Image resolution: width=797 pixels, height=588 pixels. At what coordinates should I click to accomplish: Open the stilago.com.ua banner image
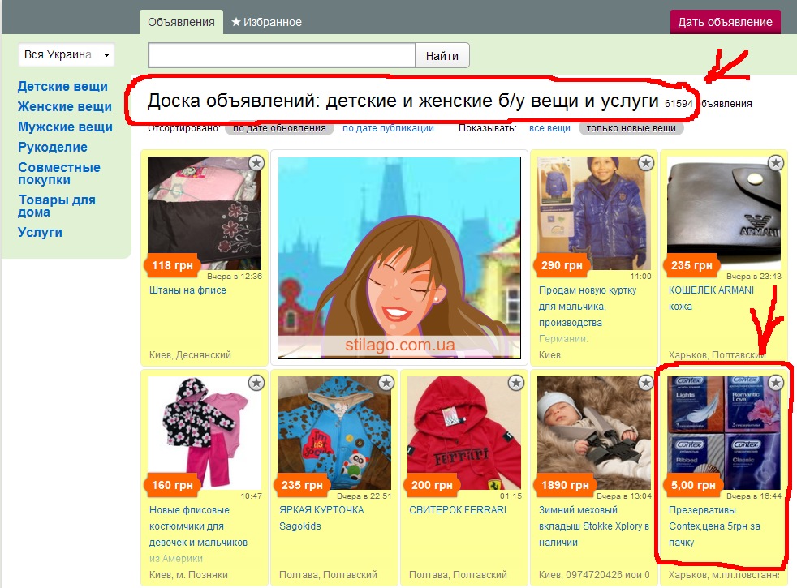[398, 258]
